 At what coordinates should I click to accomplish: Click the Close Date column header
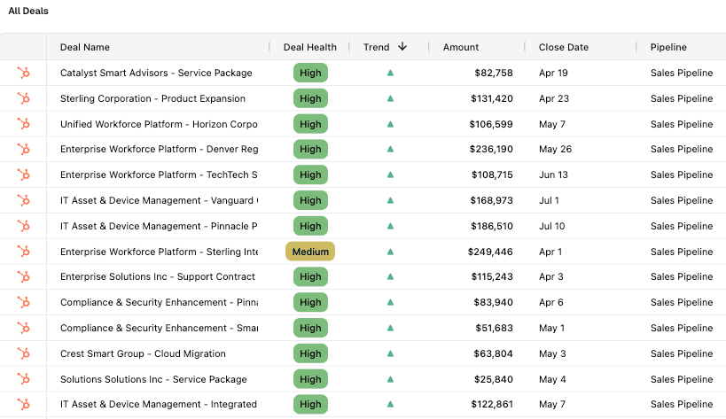point(563,47)
